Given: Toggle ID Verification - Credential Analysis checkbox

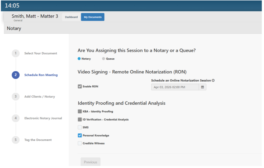Looking at the screenshot, I should (80, 120).
